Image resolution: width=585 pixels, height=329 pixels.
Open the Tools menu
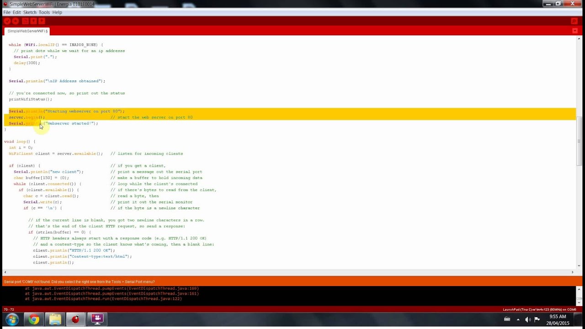[x=44, y=12]
